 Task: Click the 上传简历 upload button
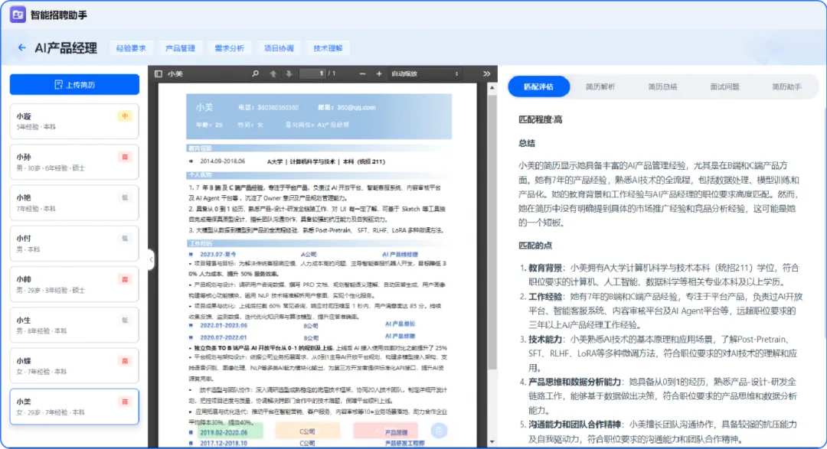click(x=74, y=83)
